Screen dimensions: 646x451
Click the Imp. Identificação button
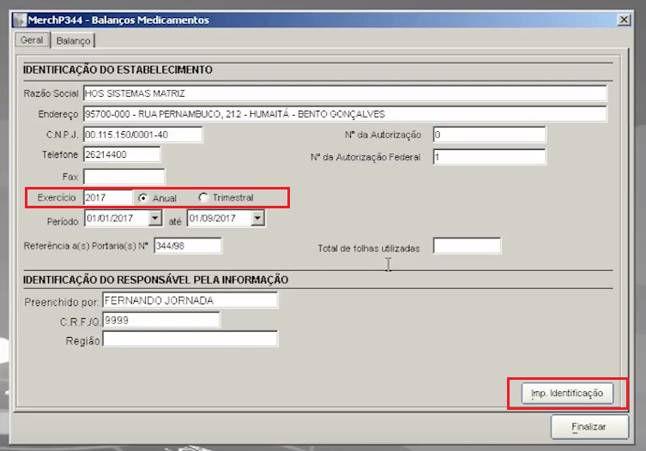(567, 394)
